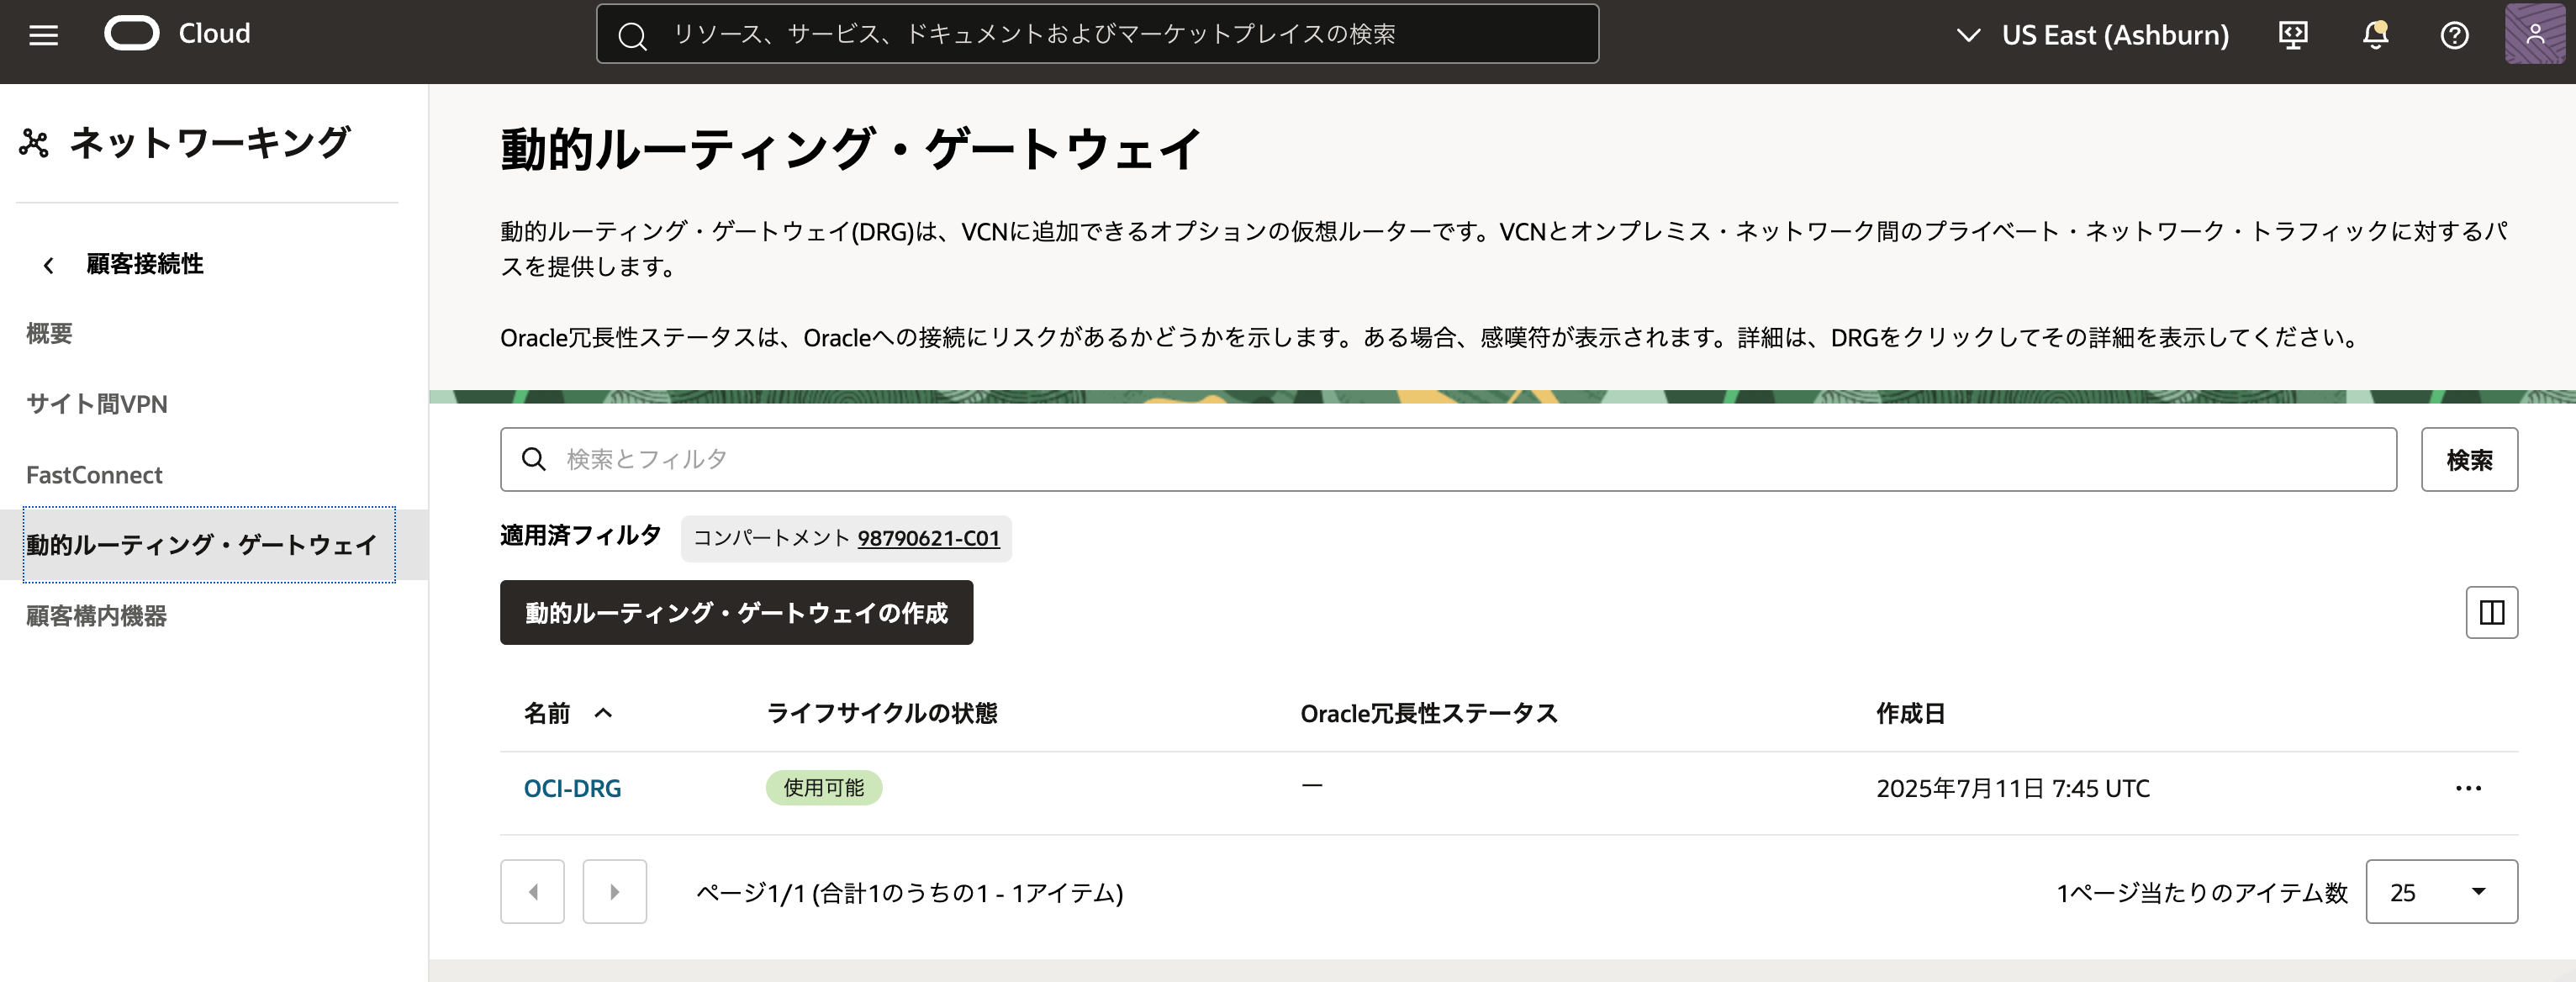Open the user profile avatar
Image resolution: width=2576 pixels, height=982 pixels.
(x=2535, y=34)
